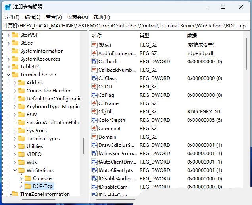Click the DWORD icon next to ColorDepth
Screen dimensions: 252x205
tap(94, 120)
